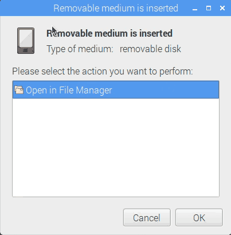Click the bold Removable medium is inserted heading
231x235 pixels.
click(x=109, y=33)
